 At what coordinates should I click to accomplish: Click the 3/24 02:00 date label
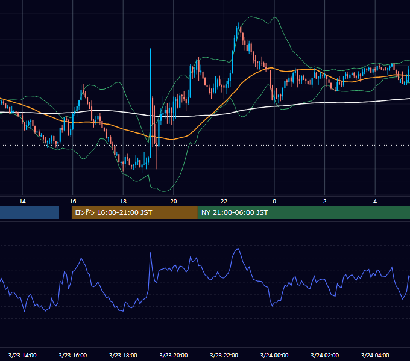pos(325,355)
